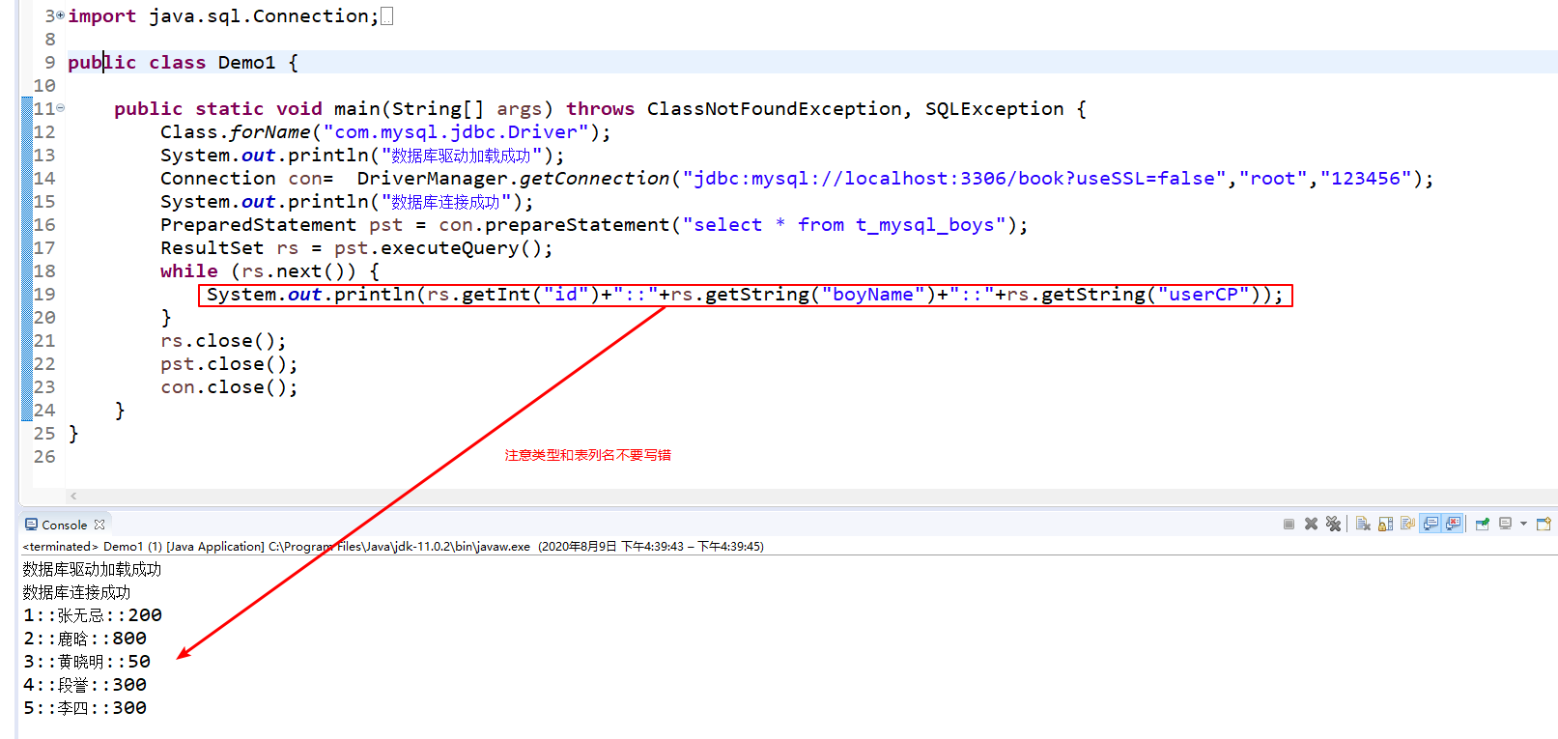
Task: Click console output '数据库驱动加载成功'
Action: click(92, 569)
